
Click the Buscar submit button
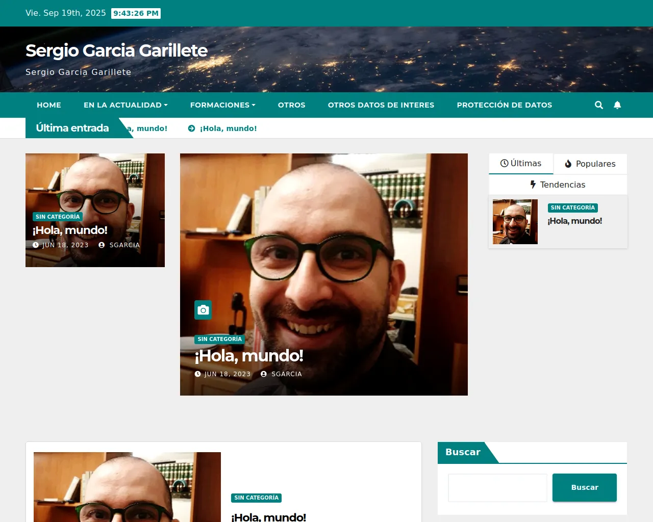point(585,487)
